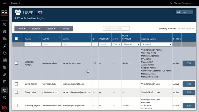Toggle the select-all checkbox in header
Viewport: 199px width, 112px height.
pos(16,38)
